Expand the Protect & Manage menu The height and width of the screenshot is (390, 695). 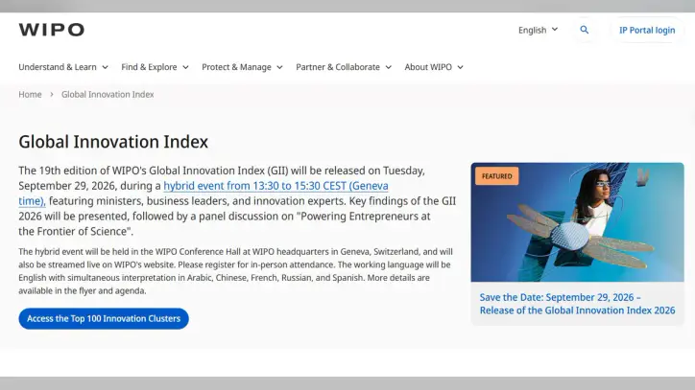242,67
